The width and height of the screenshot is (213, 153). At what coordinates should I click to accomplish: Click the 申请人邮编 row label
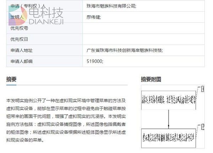(x=21, y=61)
